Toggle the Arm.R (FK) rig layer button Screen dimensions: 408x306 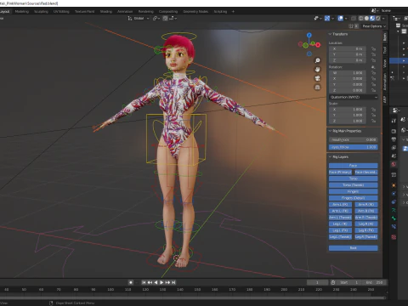click(366, 211)
